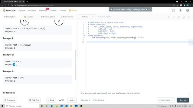
Task: Open Windows action center notifications
Action: point(190,106)
